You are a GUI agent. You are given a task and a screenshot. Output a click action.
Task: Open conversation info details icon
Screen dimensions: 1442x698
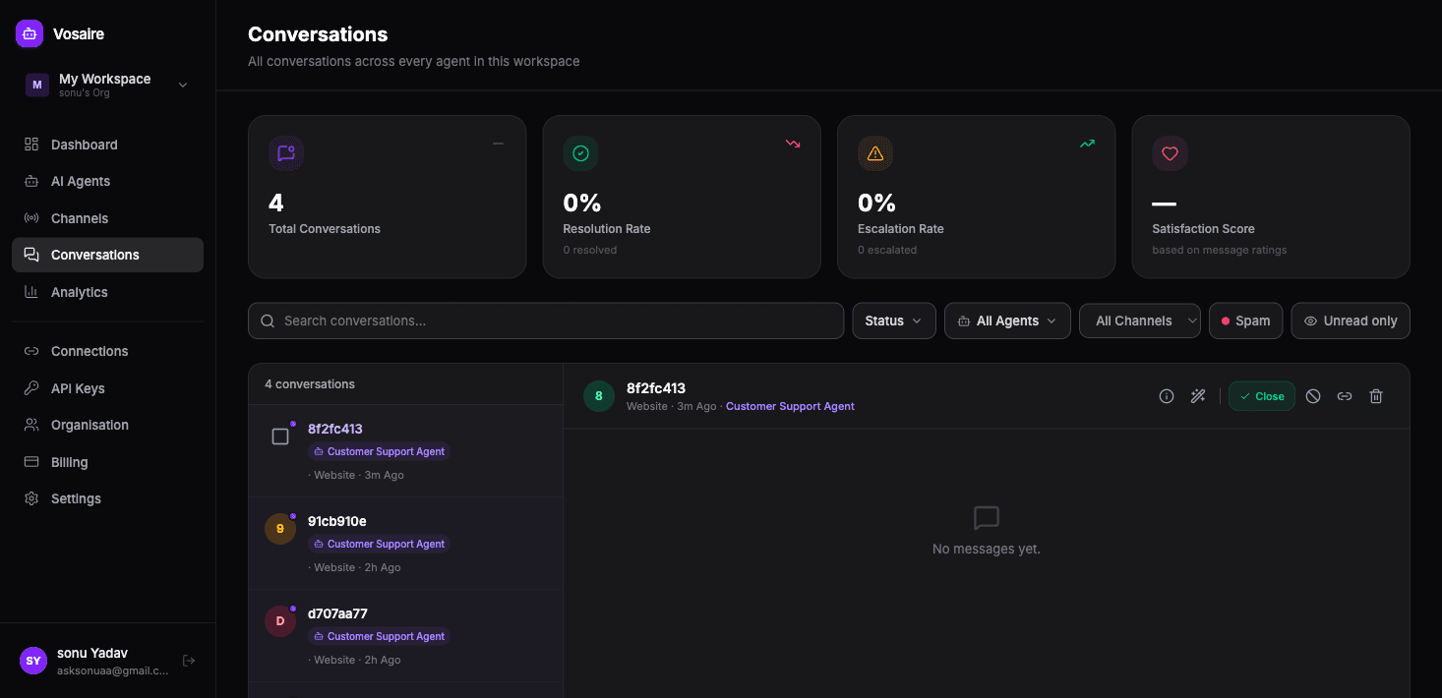coord(1167,396)
